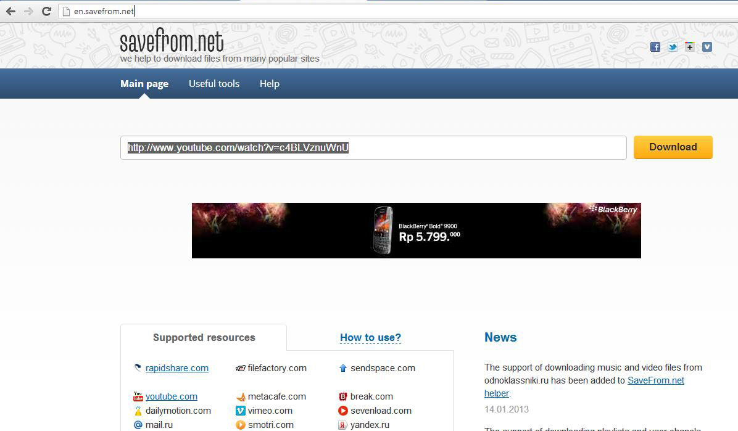Go back with the browser back arrow
The width and height of the screenshot is (738, 431).
click(10, 11)
